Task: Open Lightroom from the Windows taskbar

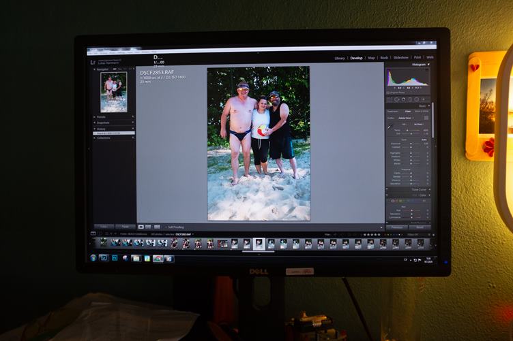Action: tap(104, 258)
